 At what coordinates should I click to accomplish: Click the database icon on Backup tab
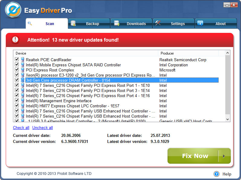(x=73, y=23)
